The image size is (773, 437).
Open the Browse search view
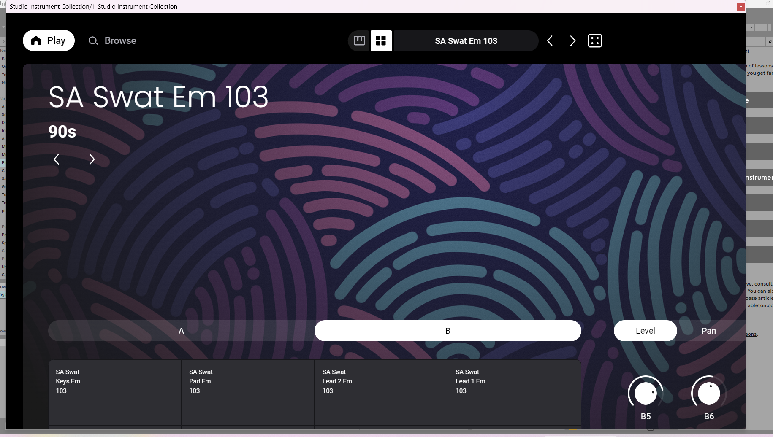point(112,40)
